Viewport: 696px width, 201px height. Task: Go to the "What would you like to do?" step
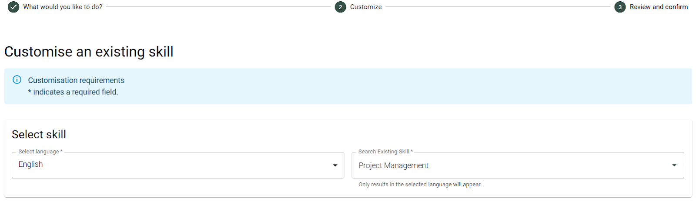tap(63, 7)
